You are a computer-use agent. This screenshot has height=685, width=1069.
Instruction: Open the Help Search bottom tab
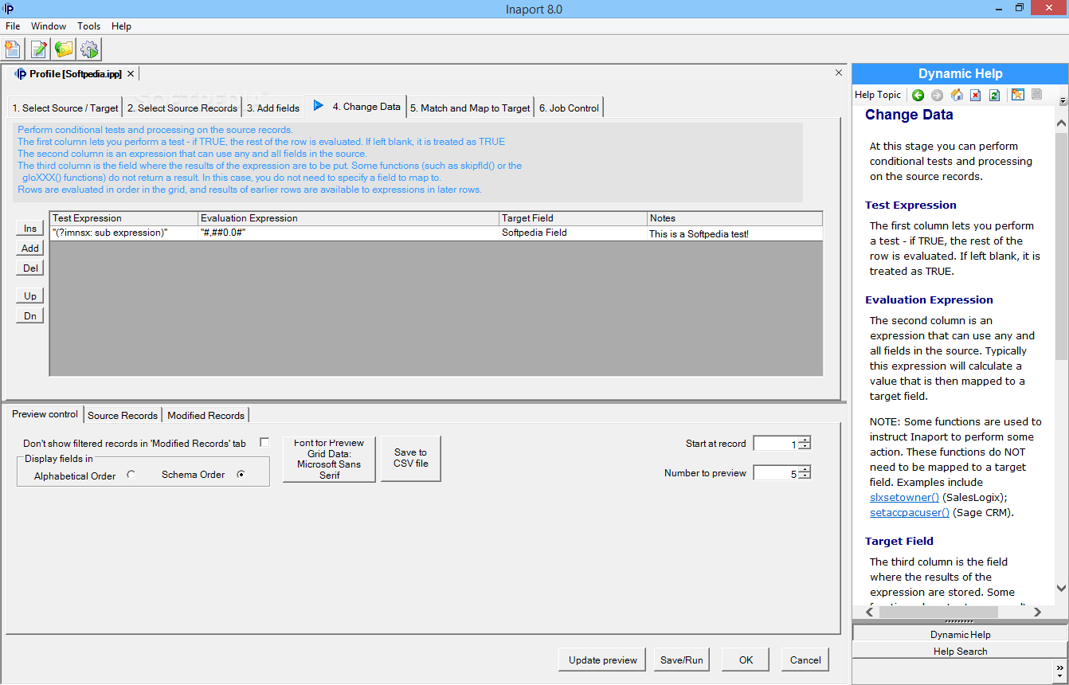(x=960, y=651)
